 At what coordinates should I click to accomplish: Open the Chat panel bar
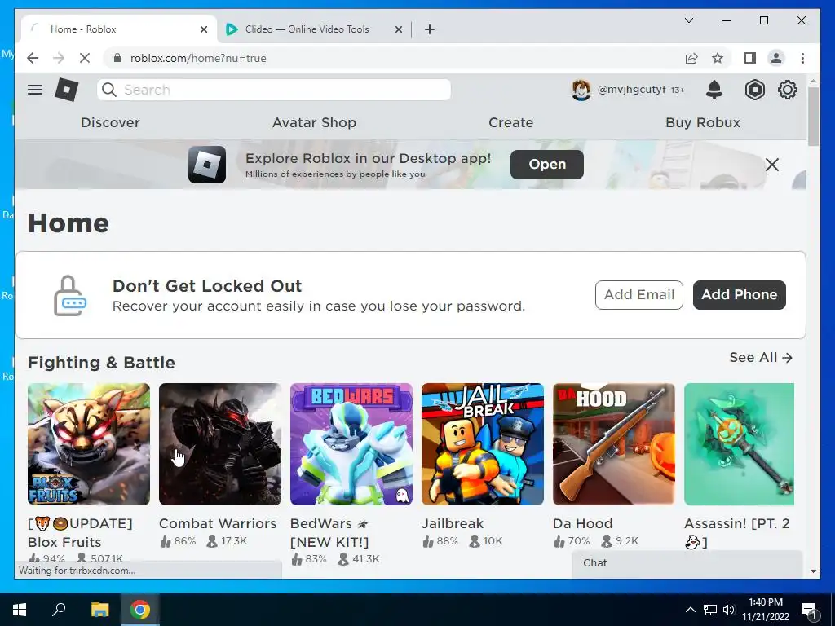coord(687,563)
